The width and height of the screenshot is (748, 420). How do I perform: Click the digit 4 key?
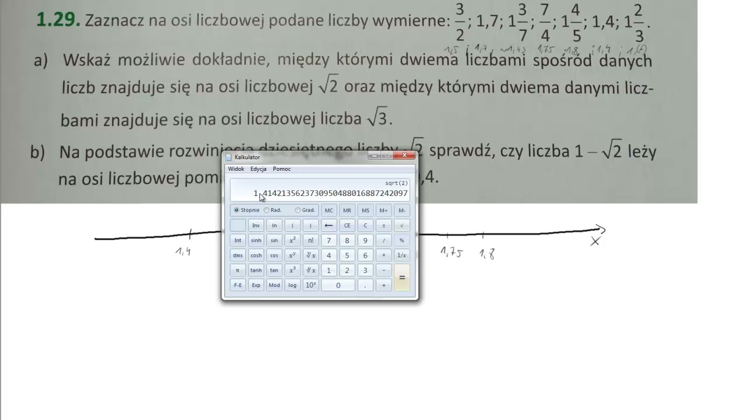coord(329,256)
